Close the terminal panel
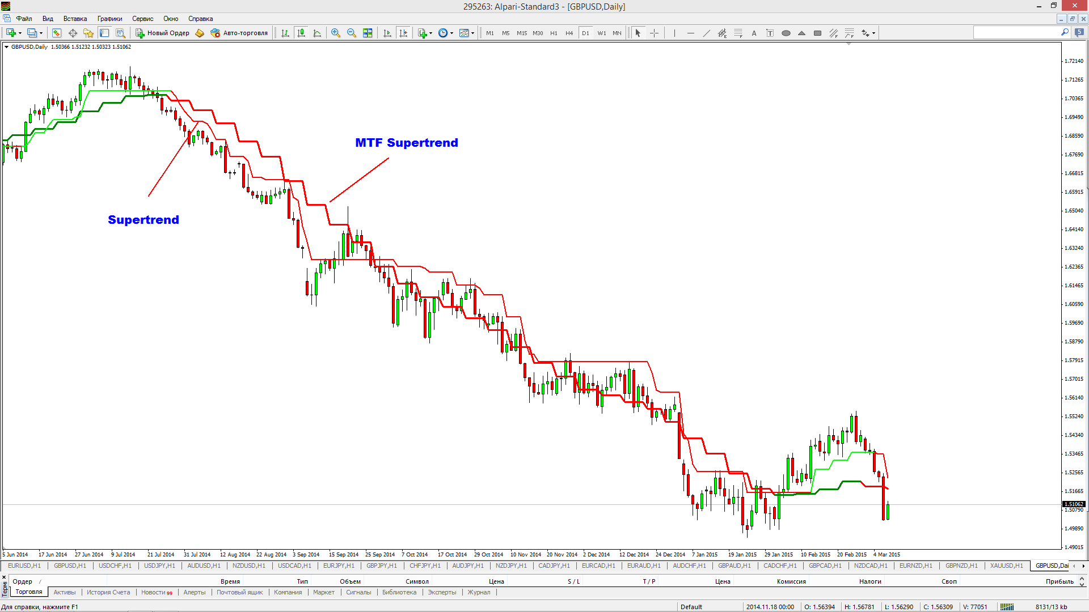Image resolution: width=1089 pixels, height=612 pixels. 4,577
